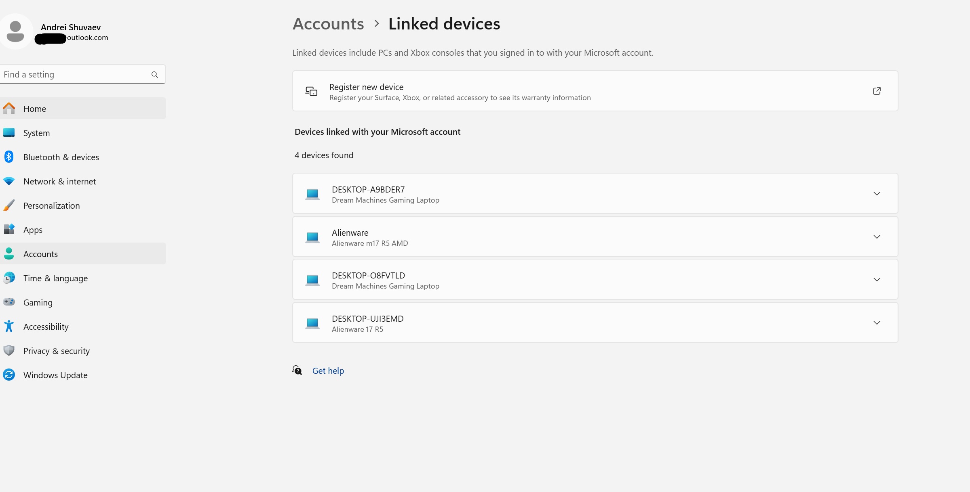Expand the Alienware m17 R5 AMD device
The height and width of the screenshot is (492, 970).
(x=877, y=237)
